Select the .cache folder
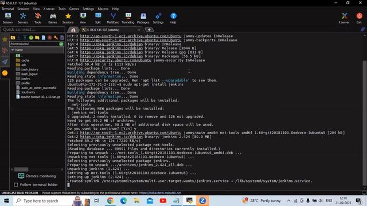Viewport: 367px width, 206px height. 23,60
